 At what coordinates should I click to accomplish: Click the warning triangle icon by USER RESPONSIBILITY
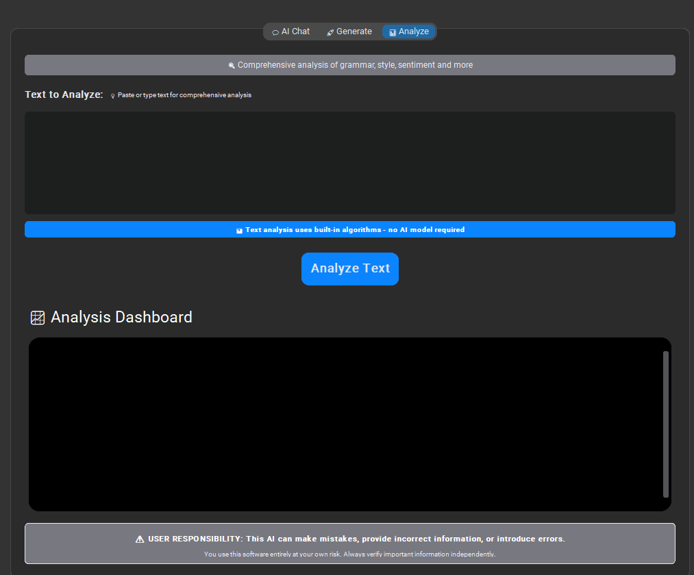click(140, 539)
